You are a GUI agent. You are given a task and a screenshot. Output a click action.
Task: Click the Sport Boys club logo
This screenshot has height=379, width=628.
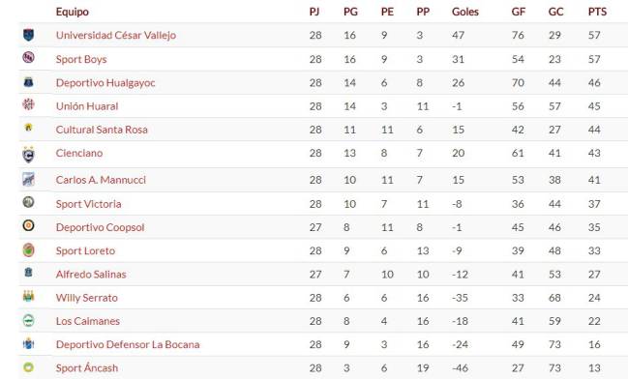[x=28, y=57]
